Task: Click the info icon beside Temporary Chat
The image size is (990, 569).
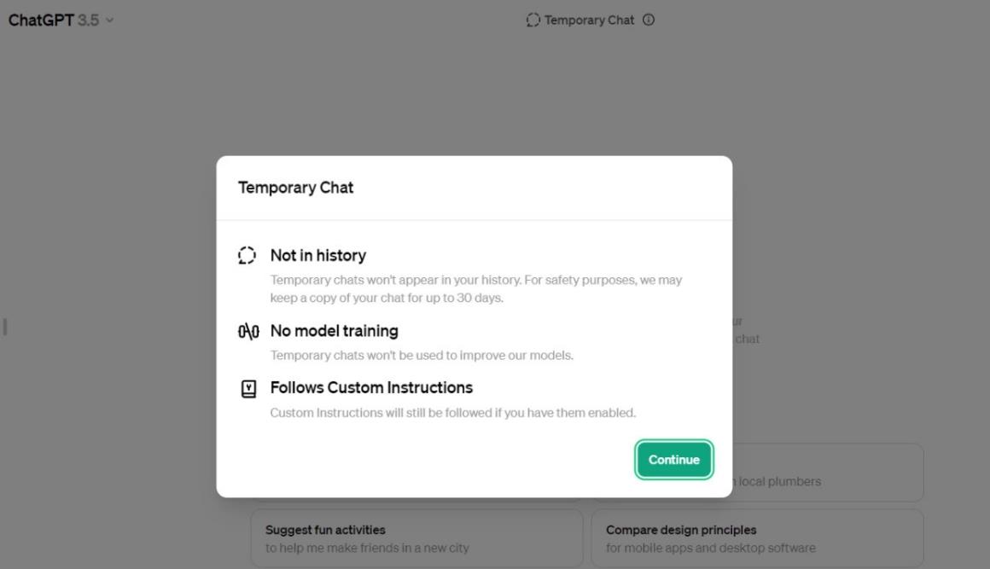Action: point(649,20)
